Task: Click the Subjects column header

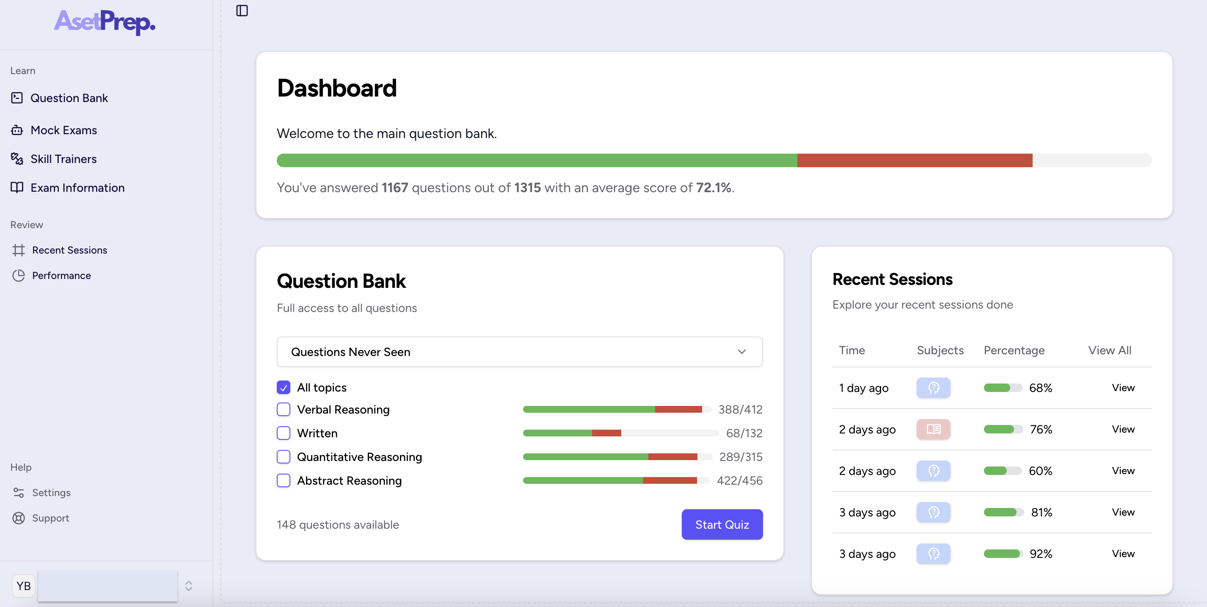Action: point(940,350)
